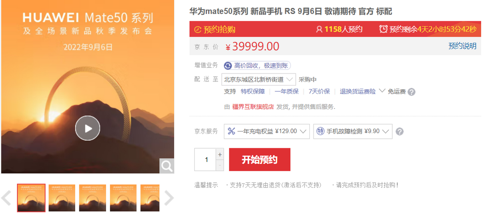The image size is (493, 219).
Task: Open the magnifier zoom icon on image
Action: tap(167, 166)
